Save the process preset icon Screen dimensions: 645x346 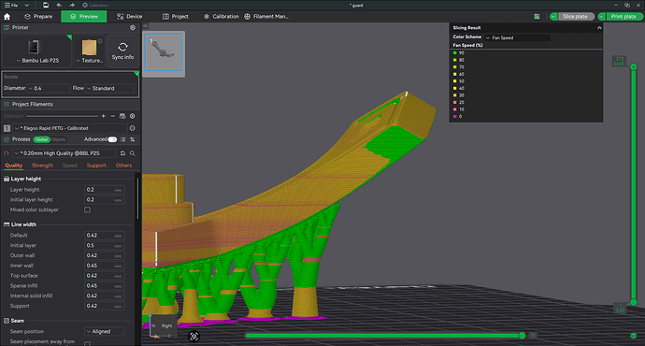point(122,153)
